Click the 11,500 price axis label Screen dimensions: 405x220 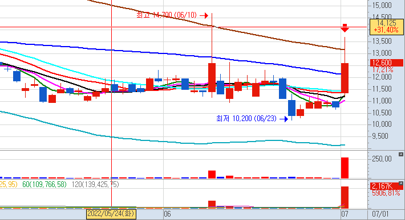tap(382, 89)
